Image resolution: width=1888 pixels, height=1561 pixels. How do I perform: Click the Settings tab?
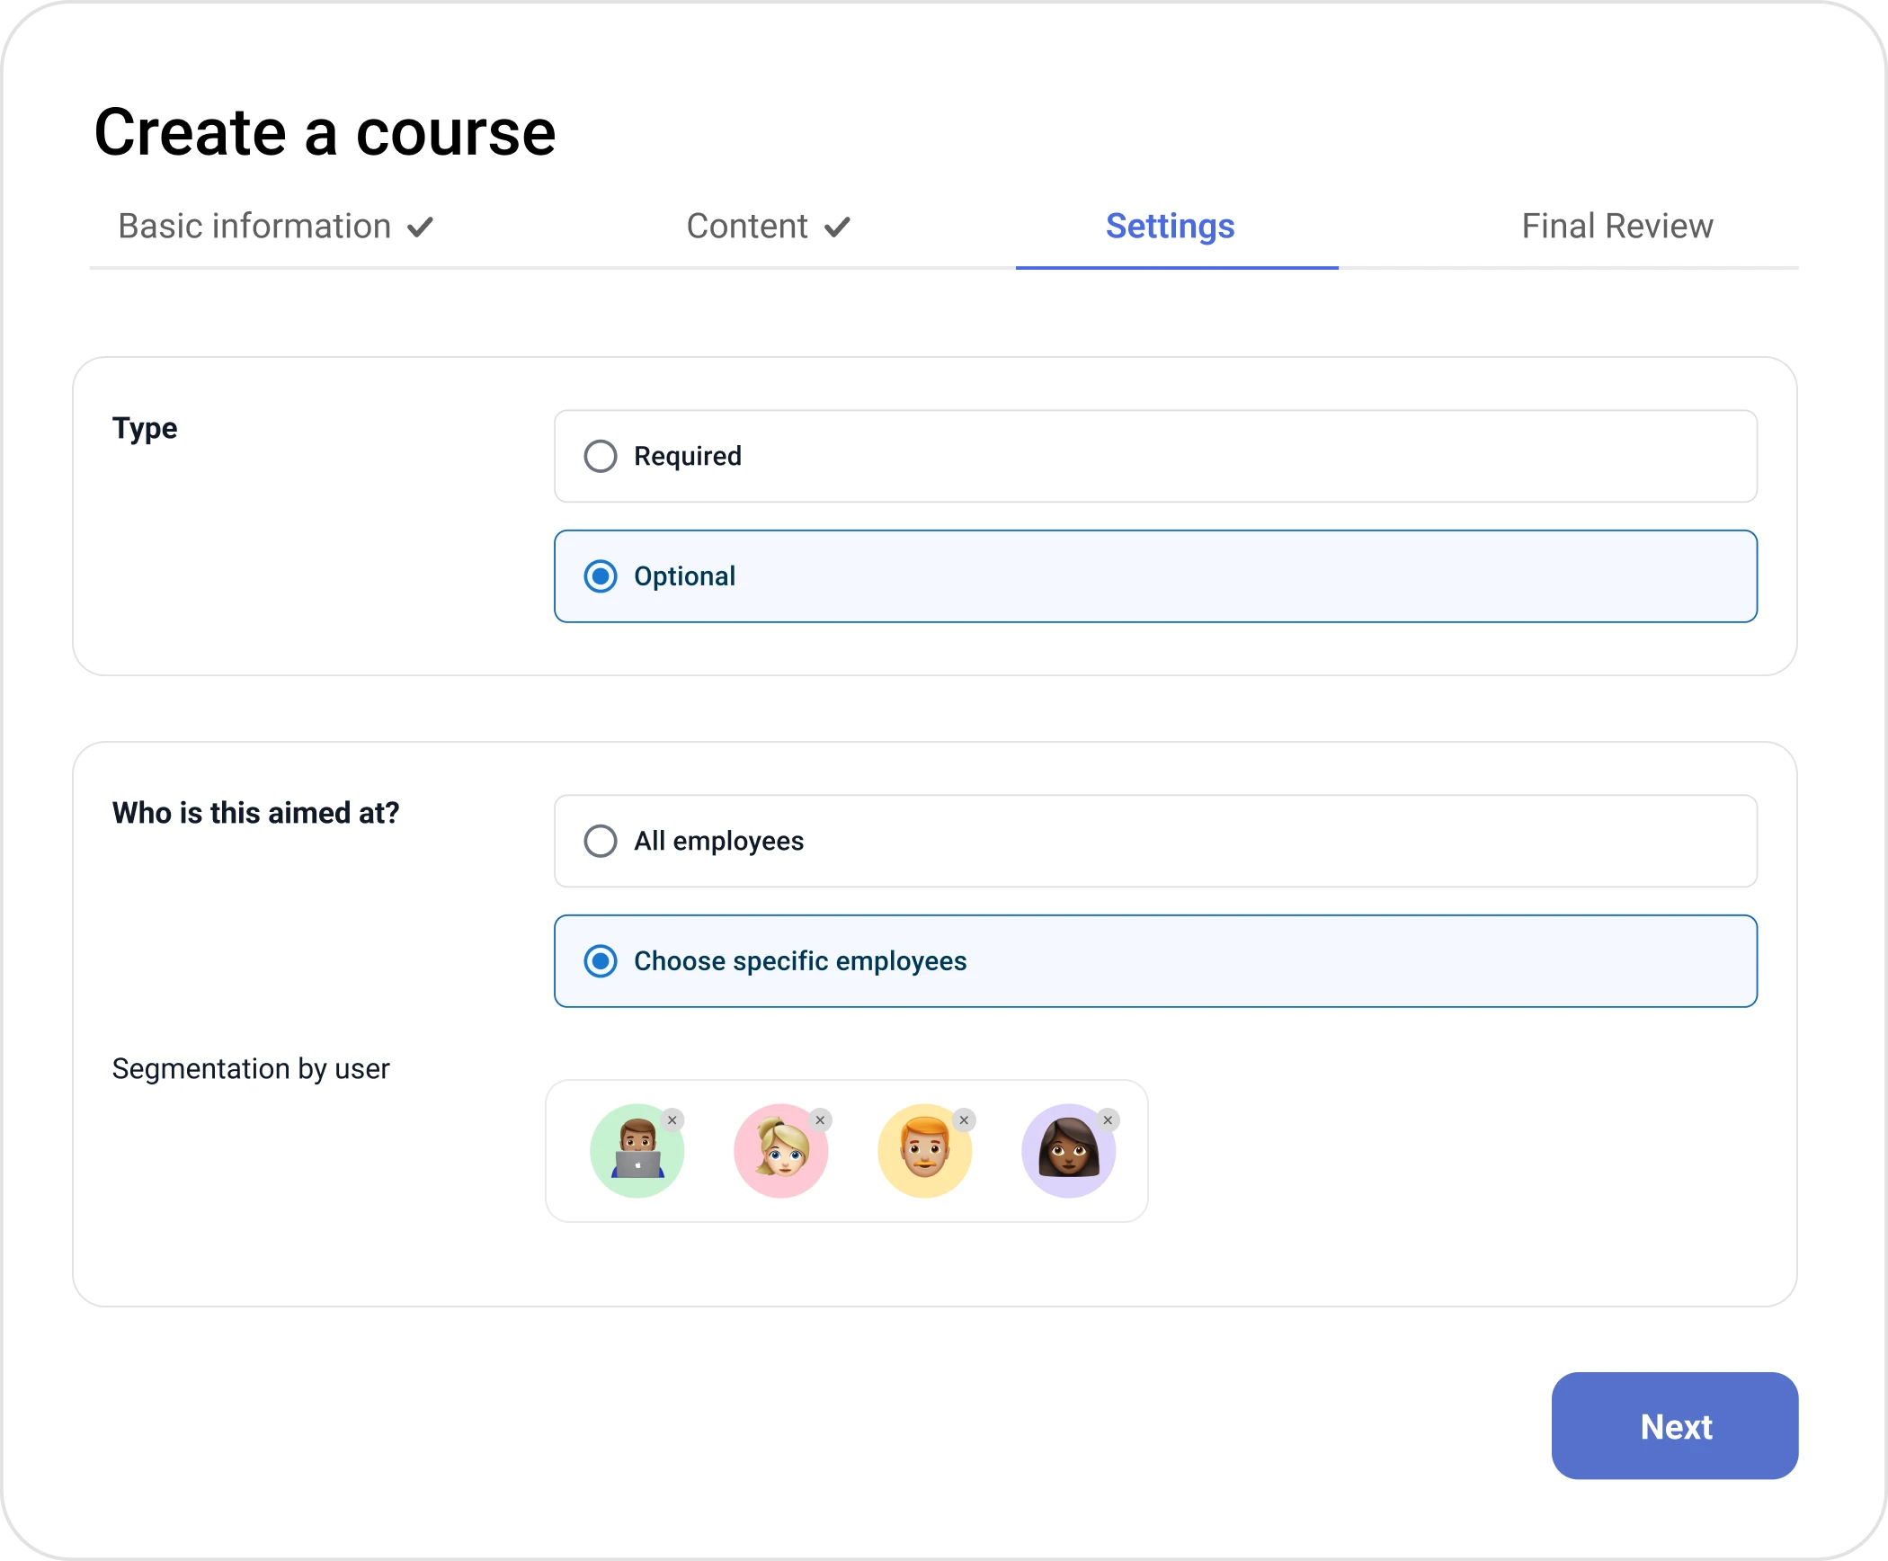tap(1171, 227)
